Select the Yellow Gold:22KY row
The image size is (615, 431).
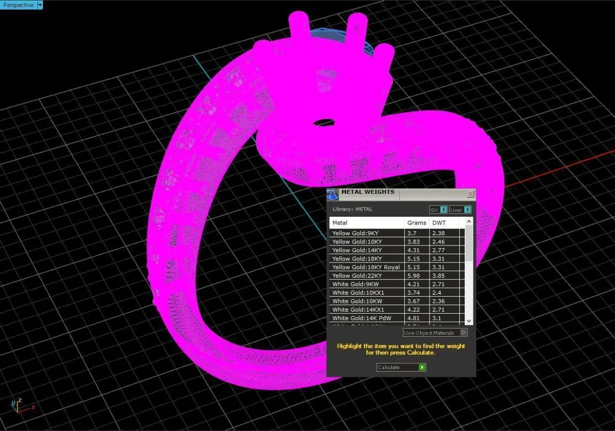click(397, 276)
